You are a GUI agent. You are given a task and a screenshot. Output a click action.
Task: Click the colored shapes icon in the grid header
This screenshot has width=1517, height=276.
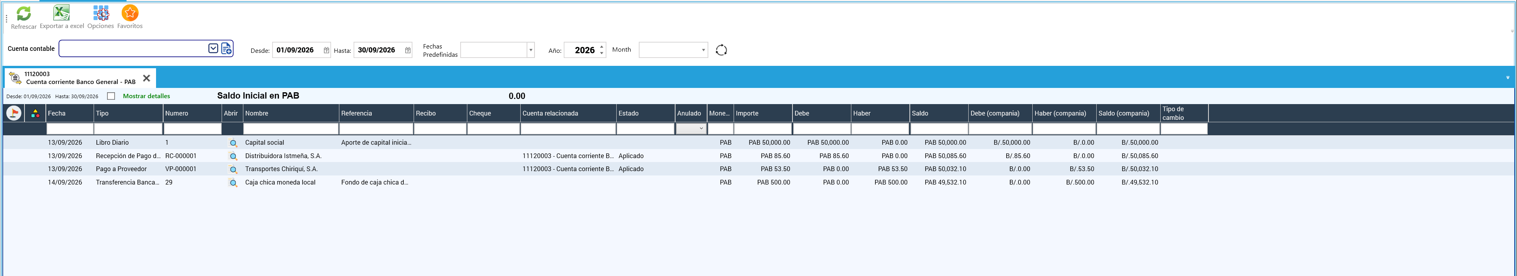(35, 113)
